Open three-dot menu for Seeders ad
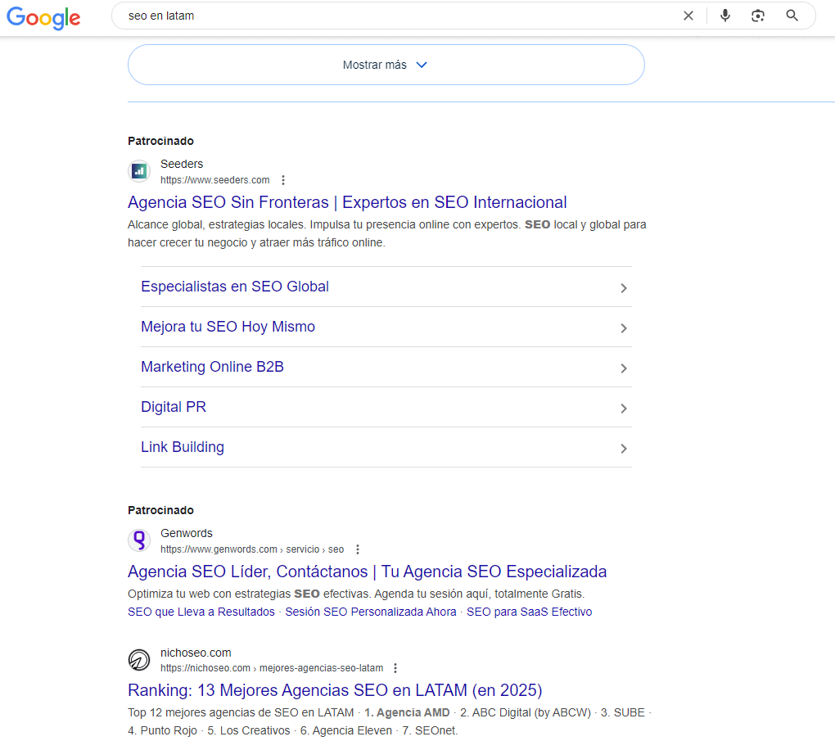Image resolution: width=835 pixels, height=750 pixels. pyautogui.click(x=283, y=180)
